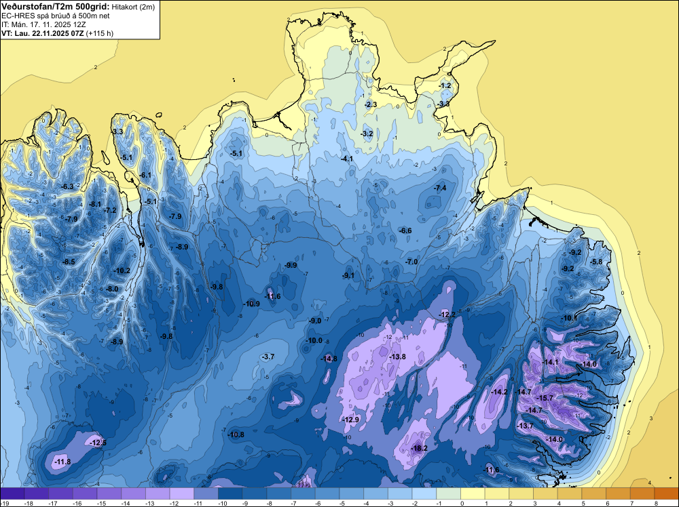
Task: Select the -7.4 temperature value
Action: coord(440,188)
